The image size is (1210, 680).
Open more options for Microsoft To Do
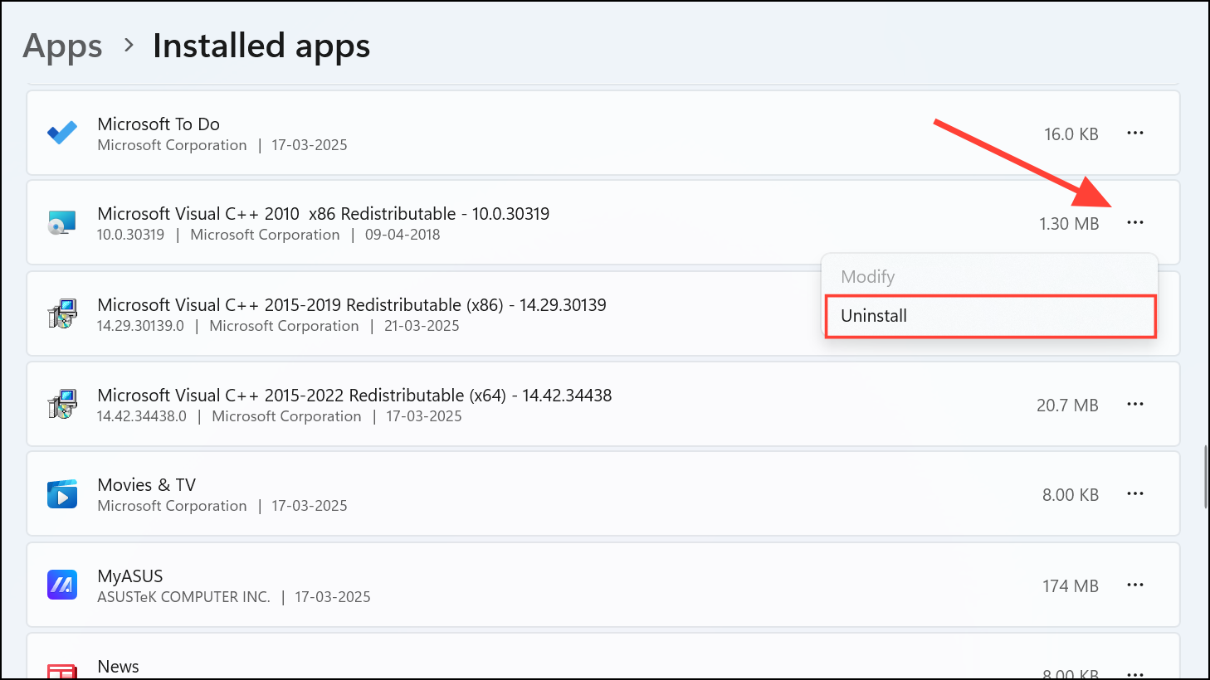pos(1135,133)
